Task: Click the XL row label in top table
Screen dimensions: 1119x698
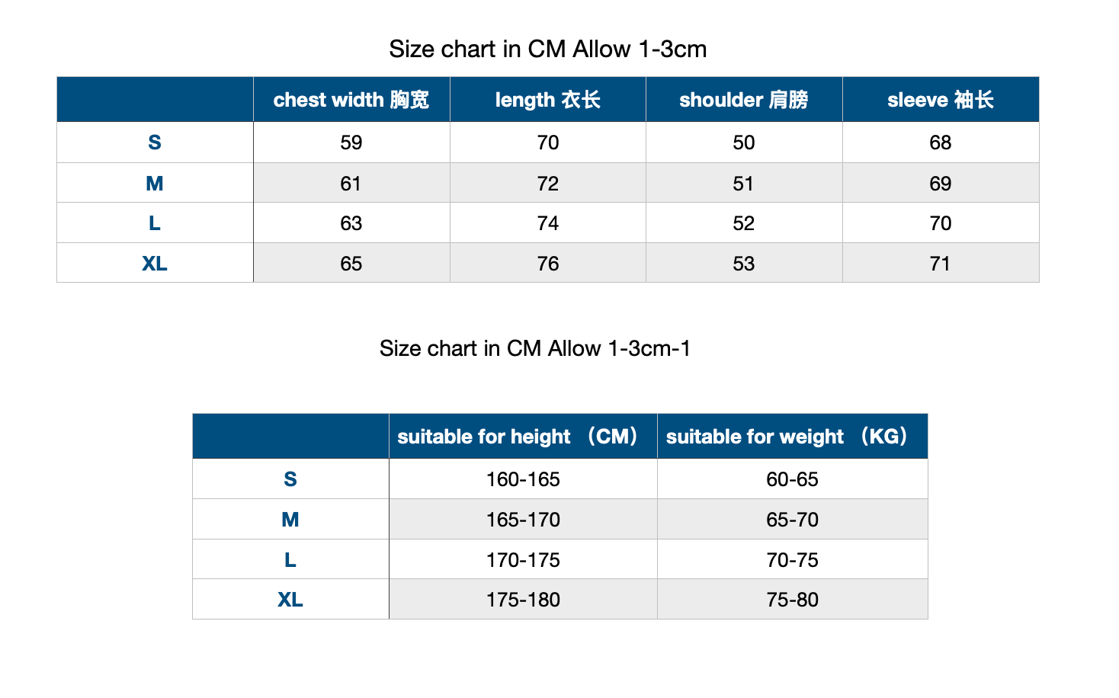Action: [155, 264]
